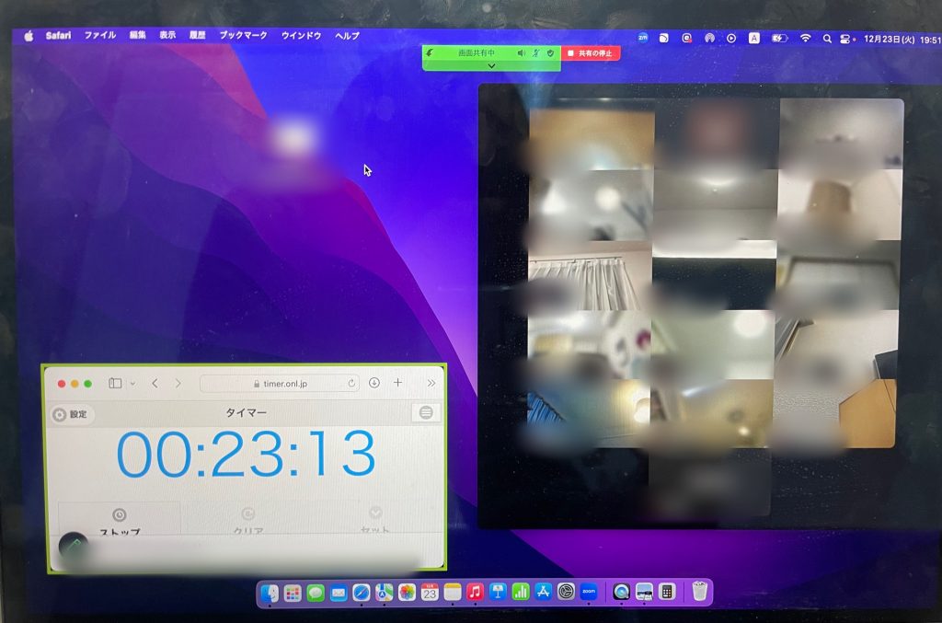Open Safari from the Dock
The width and height of the screenshot is (942, 623).
(x=362, y=593)
